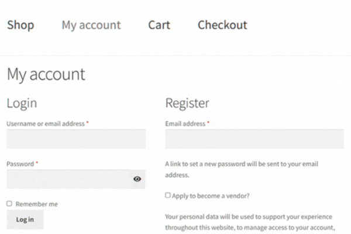
Task: Click the 'Register' section heading
Action: 187,104
